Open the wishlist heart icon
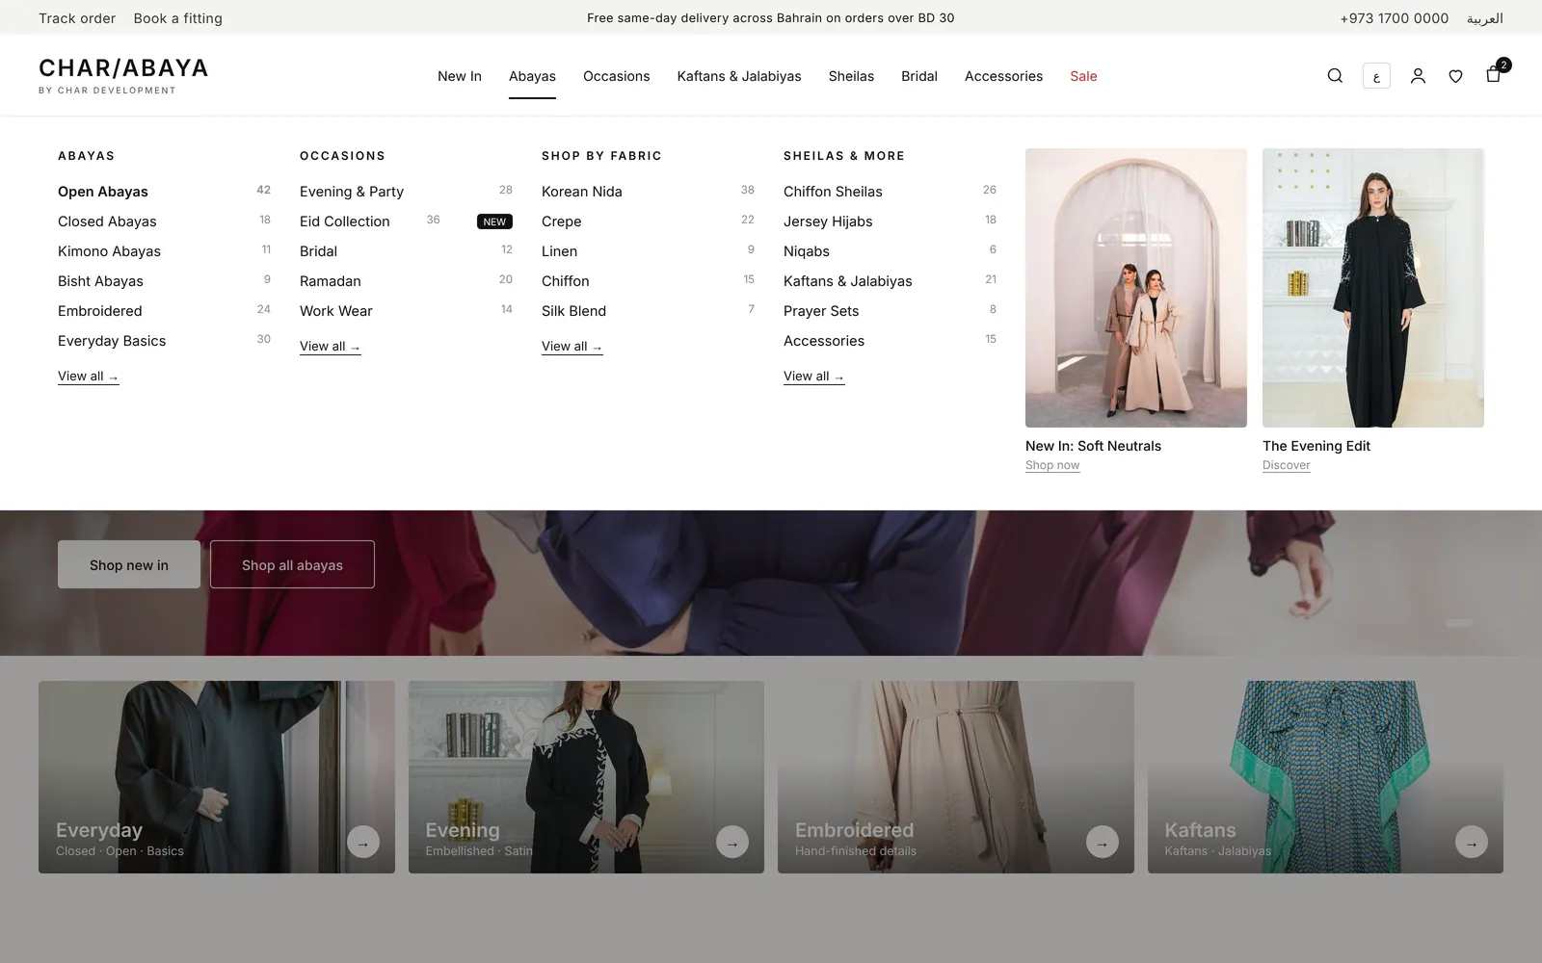Image resolution: width=1542 pixels, height=963 pixels. tap(1455, 76)
